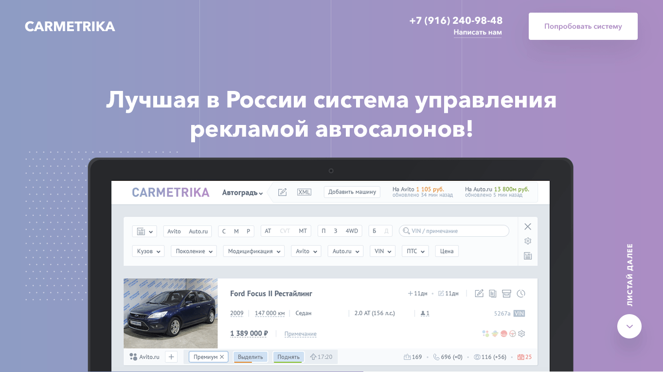
Task: Click the Avito.ru label in the listing bar
Action: [x=149, y=357]
